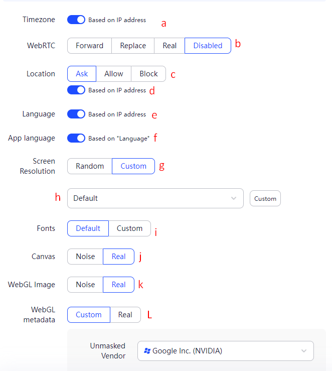Select Forward for WebRTC

[89, 46]
